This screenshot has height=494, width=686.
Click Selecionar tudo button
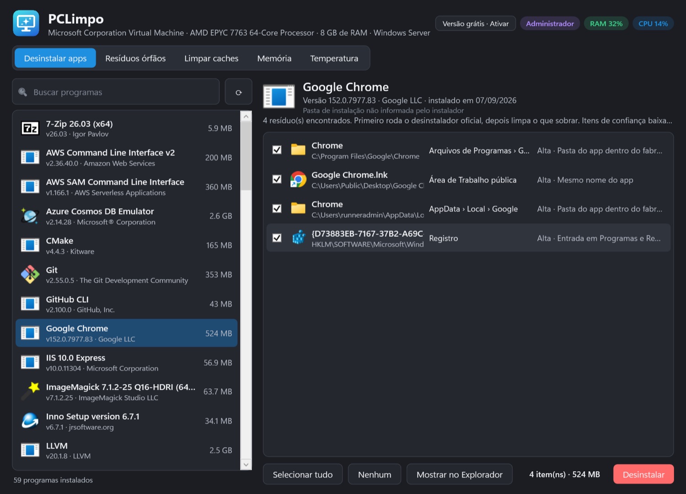pyautogui.click(x=303, y=474)
